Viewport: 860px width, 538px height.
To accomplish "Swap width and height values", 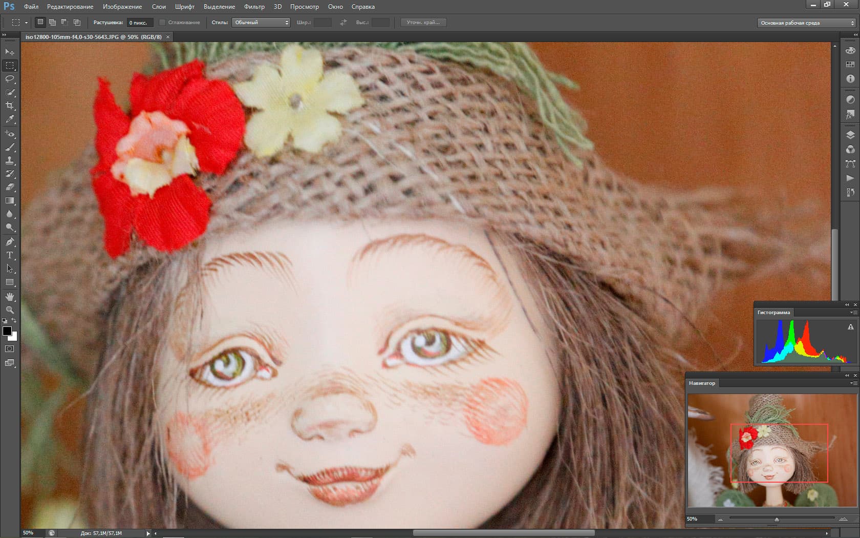I will point(343,23).
